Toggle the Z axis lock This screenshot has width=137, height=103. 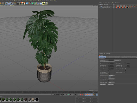(x=12, y=3)
